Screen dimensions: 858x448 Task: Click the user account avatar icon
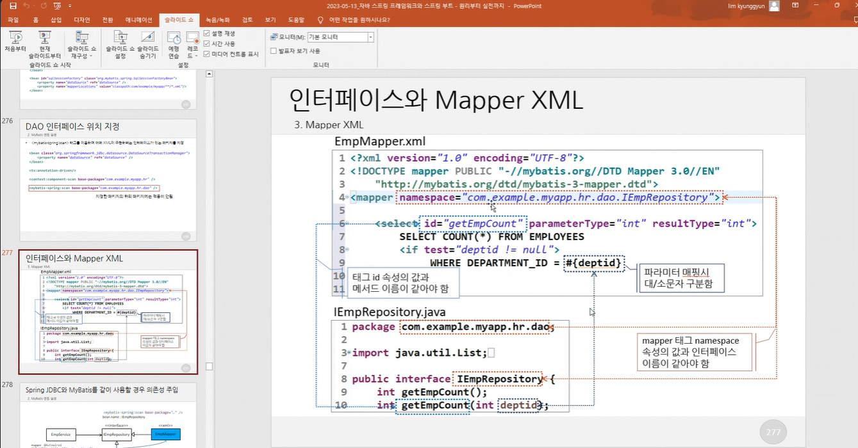point(774,6)
